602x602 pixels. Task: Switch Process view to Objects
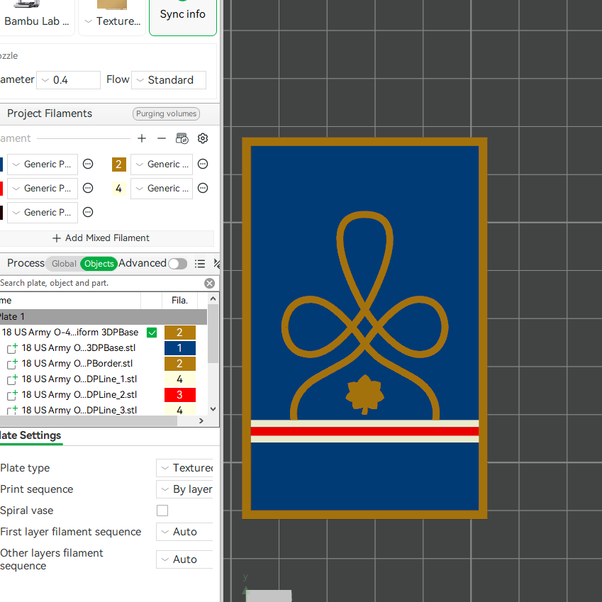[99, 264]
